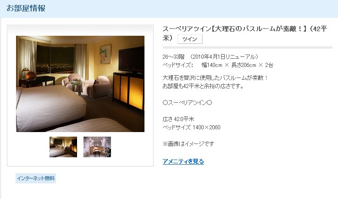Click the ○スーペリアツイン○ text
This screenshot has width=338, height=199.
(x=187, y=103)
